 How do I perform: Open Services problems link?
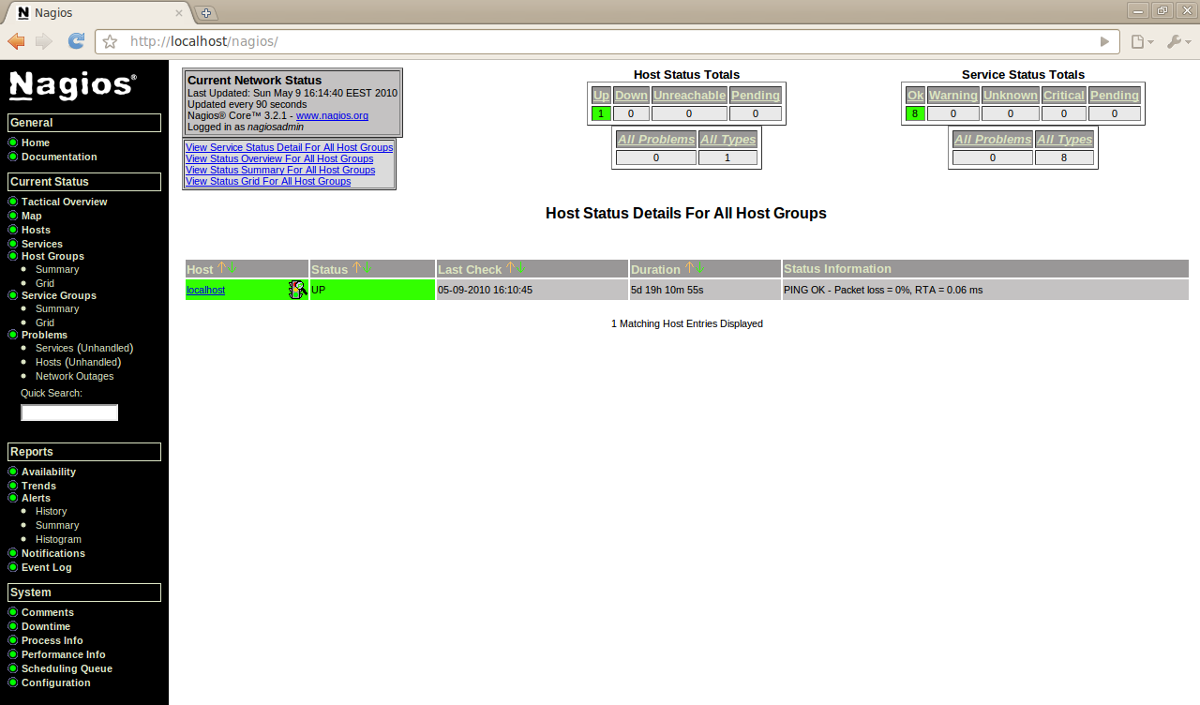[54, 348]
